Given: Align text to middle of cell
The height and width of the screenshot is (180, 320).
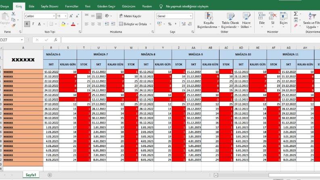Looking at the screenshot, I should click(93, 16).
